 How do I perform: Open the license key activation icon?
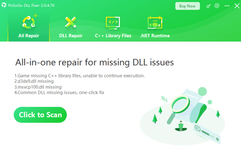[x=208, y=6]
